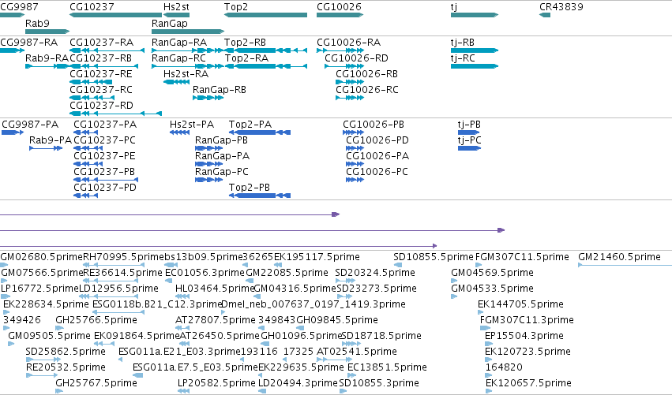Click transcript Rab9-RA
This screenshot has width=672, height=395.
tap(47, 66)
